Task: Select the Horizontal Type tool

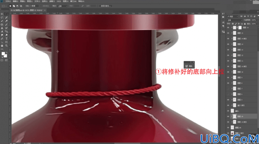Action: coord(6,39)
